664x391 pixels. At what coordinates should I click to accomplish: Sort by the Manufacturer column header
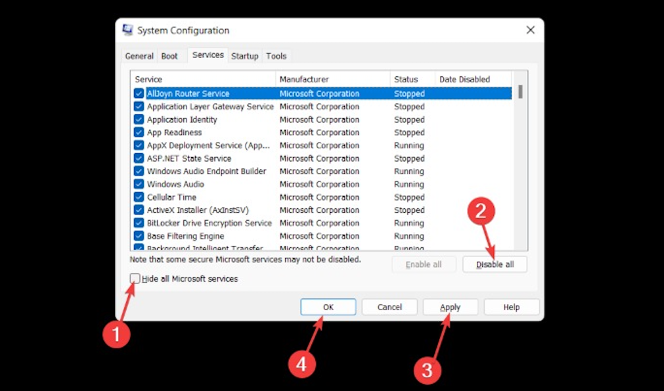tap(333, 80)
